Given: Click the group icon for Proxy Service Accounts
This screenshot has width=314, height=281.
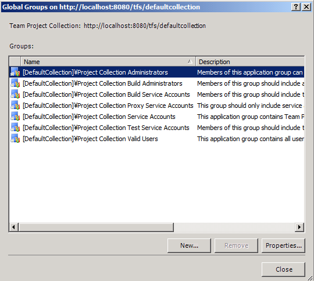Looking at the screenshot, I should tap(15, 105).
